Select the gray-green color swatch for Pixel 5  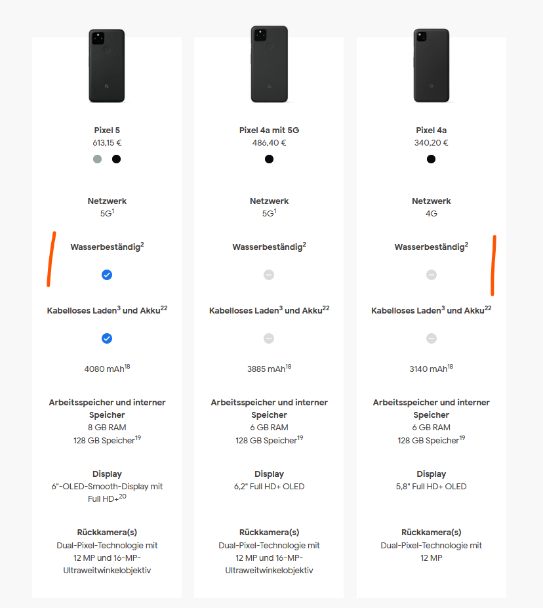click(x=97, y=159)
